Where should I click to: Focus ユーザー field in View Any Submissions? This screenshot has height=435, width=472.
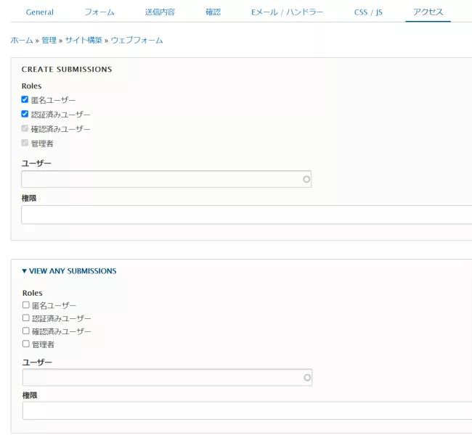point(167,377)
